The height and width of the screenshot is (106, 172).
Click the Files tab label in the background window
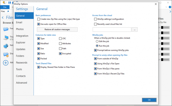[3, 11]
